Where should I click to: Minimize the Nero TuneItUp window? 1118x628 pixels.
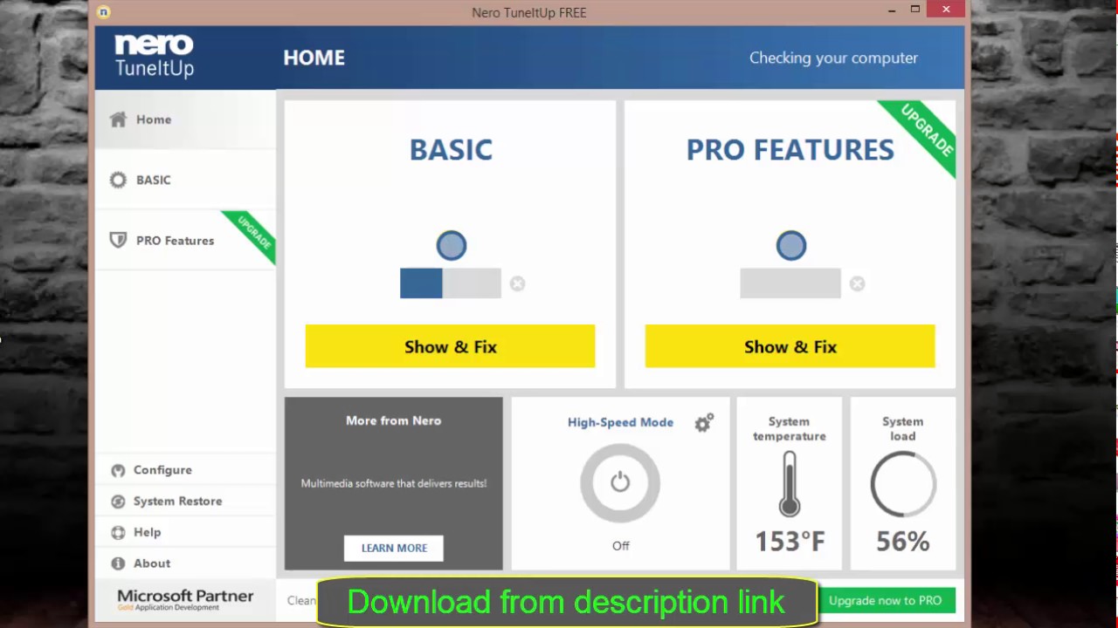point(892,10)
